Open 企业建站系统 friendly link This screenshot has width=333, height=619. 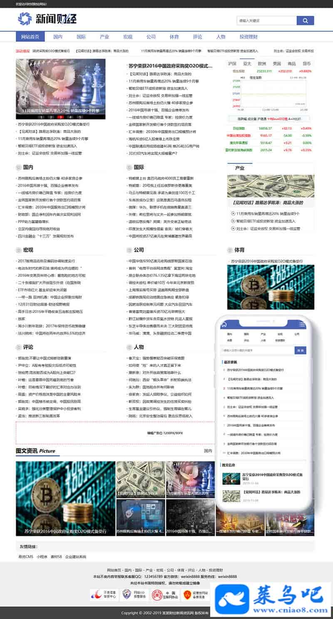click(76, 556)
